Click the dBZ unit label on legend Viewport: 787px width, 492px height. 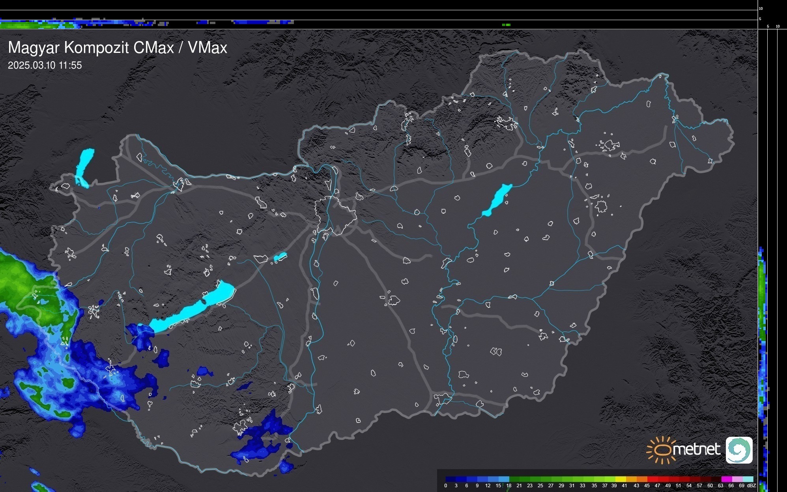coord(751,486)
